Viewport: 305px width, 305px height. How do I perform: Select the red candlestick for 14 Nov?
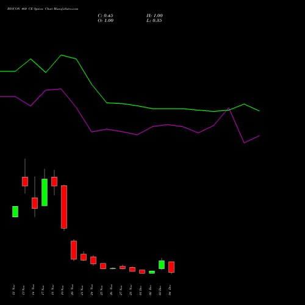35,203
